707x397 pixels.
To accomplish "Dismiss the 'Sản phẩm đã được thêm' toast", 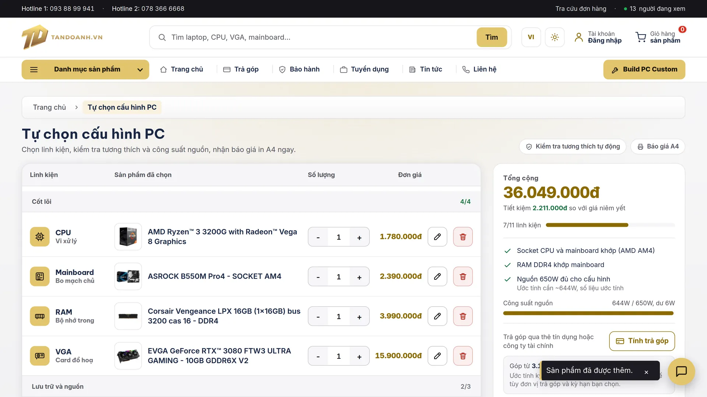I will [646, 372].
